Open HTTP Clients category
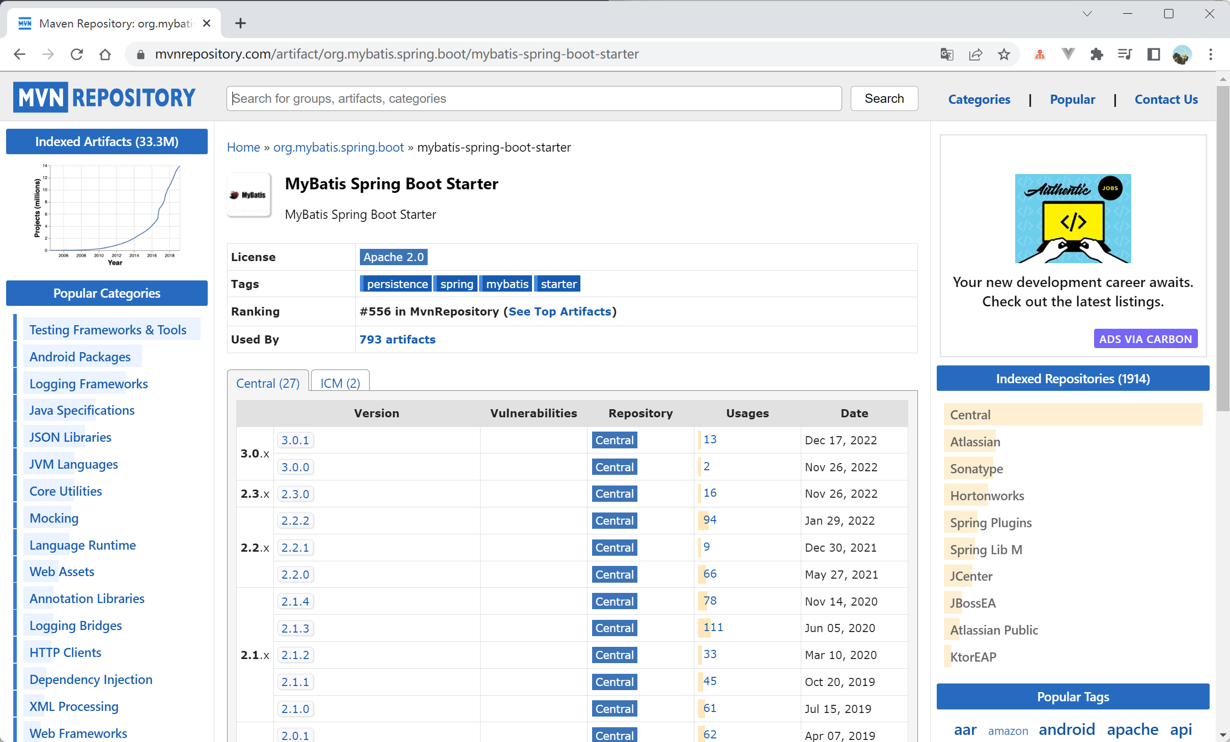The width and height of the screenshot is (1230, 742). 65,652
